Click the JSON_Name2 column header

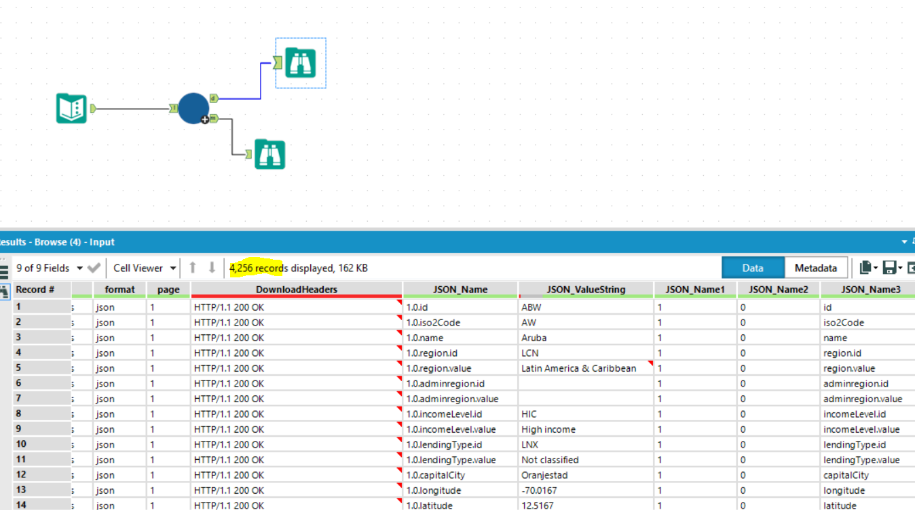pos(778,290)
